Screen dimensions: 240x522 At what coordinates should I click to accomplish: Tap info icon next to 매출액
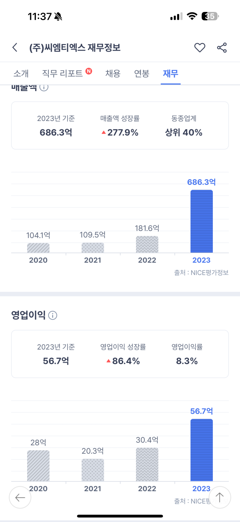[x=44, y=87]
